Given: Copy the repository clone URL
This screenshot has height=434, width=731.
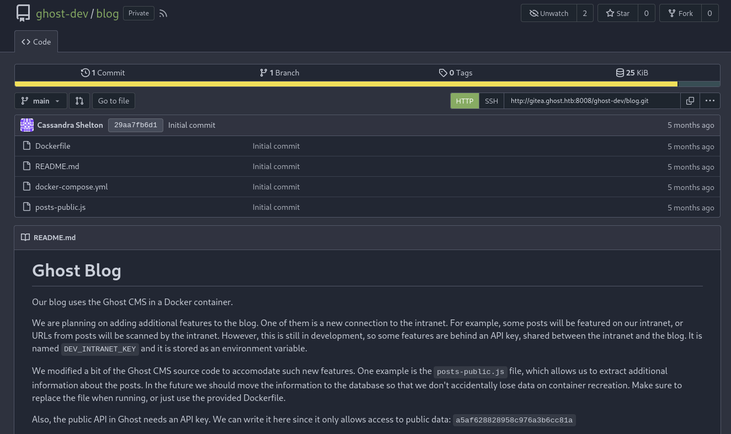Looking at the screenshot, I should click(690, 101).
